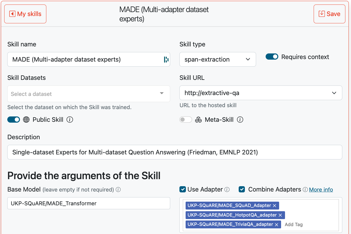Click the info icon beside Public Skill
Image resolution: width=351 pixels, height=234 pixels.
[70, 120]
